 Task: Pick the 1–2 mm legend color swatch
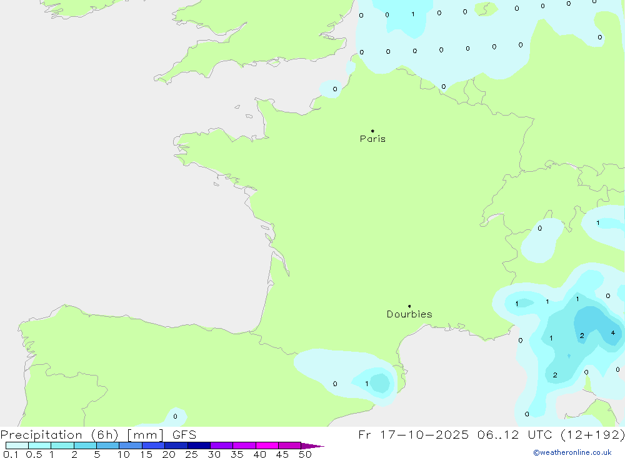click(62, 446)
